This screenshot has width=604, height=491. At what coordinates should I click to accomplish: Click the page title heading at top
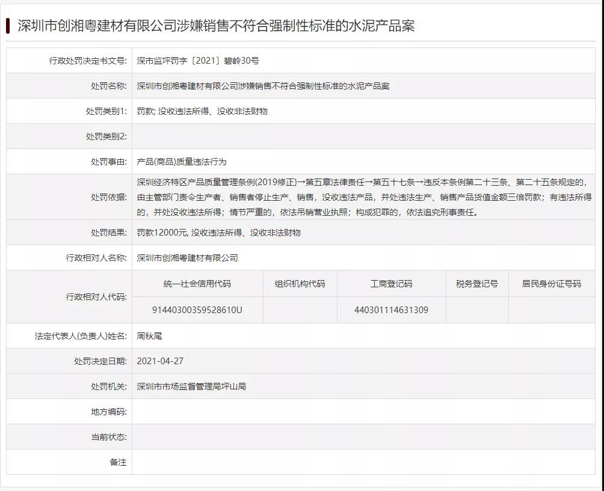pyautogui.click(x=215, y=25)
